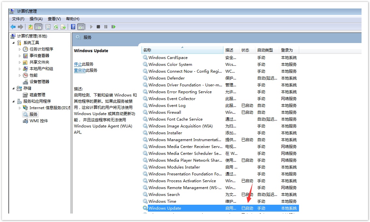Sort services by the 名称 column header

[x=182, y=50]
